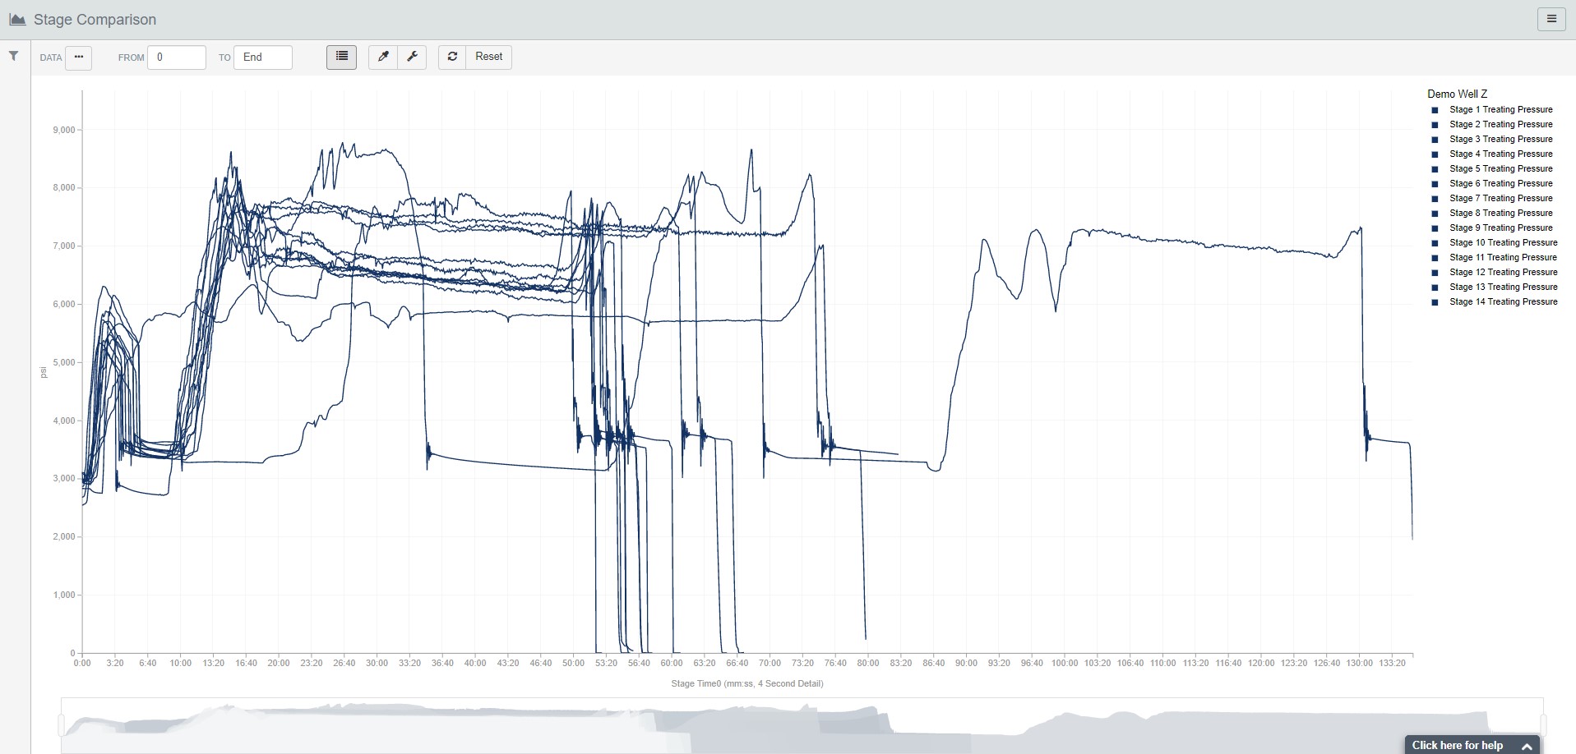
Task: Click the TO time input field
Action: click(x=263, y=57)
